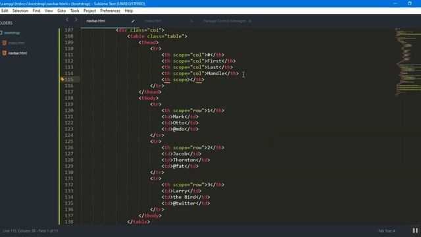
Task: Click the HTML file icon beside navbar.html
Action: tap(5, 53)
